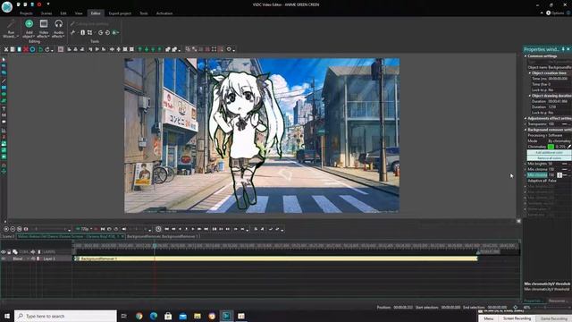Select the text T tool in left sidebar

coord(4,108)
